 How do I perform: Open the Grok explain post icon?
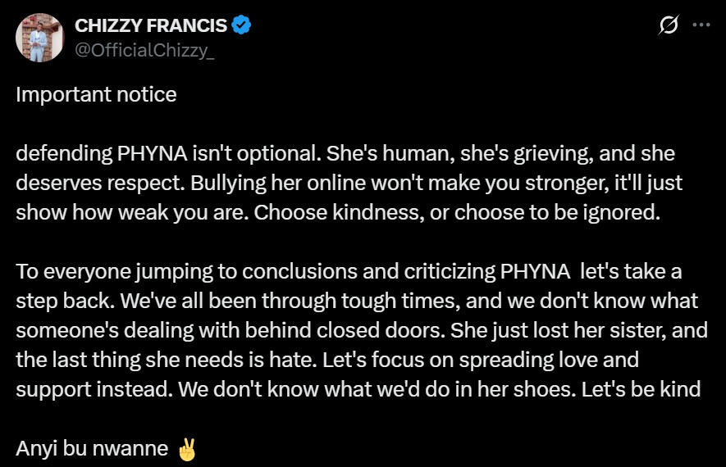668,25
